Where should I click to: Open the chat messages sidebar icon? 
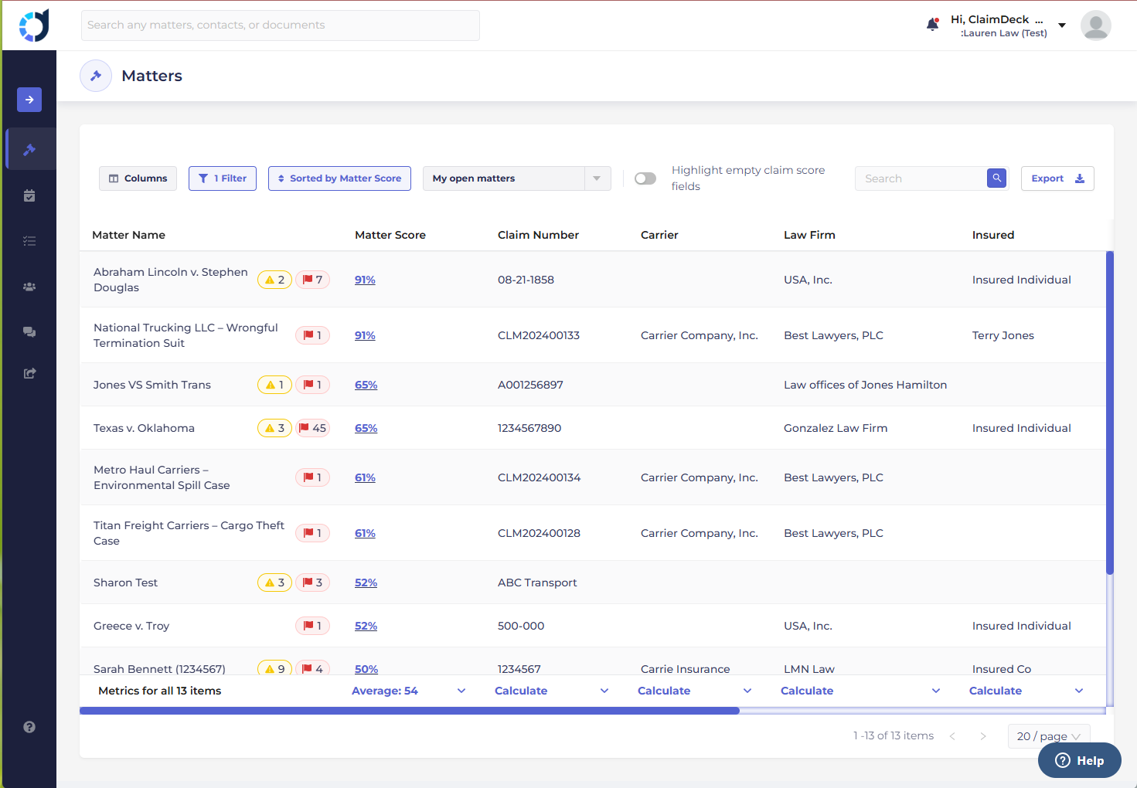click(x=29, y=331)
